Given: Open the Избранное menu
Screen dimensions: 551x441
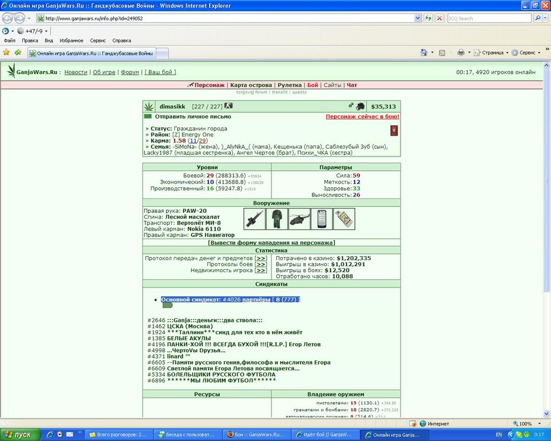Looking at the screenshot, I should pyautogui.click(x=71, y=40).
